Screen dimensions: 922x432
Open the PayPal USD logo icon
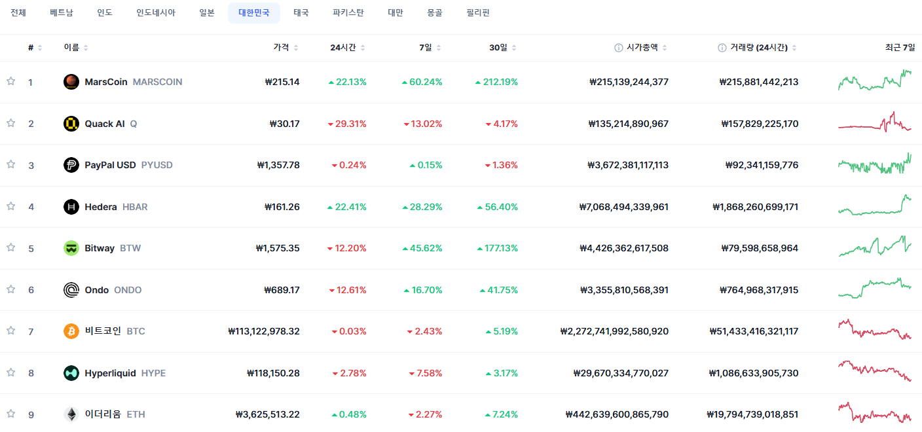click(71, 165)
